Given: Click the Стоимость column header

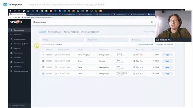Looking at the screenshot, I should coord(156,50).
